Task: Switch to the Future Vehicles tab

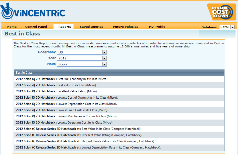Action: pos(125,27)
